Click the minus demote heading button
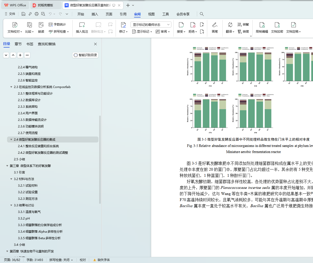Screen dimensions: 313x263 click(x=27, y=55)
